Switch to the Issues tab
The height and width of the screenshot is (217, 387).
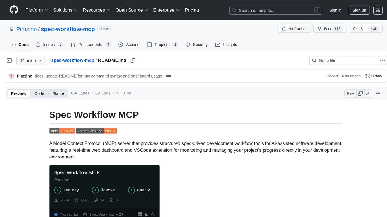(49, 45)
